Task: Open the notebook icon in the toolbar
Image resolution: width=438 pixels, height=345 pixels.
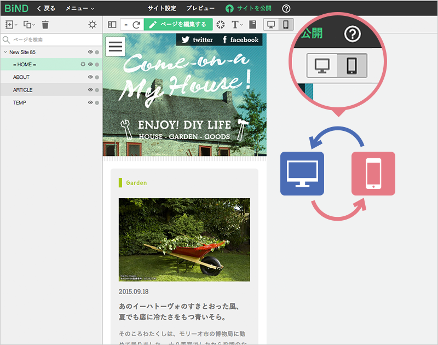Action: [x=252, y=25]
